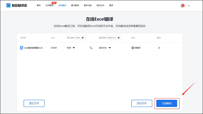Click the 智能翻译官 brand name text
Viewport: 203px width, 114px height.
19,5
